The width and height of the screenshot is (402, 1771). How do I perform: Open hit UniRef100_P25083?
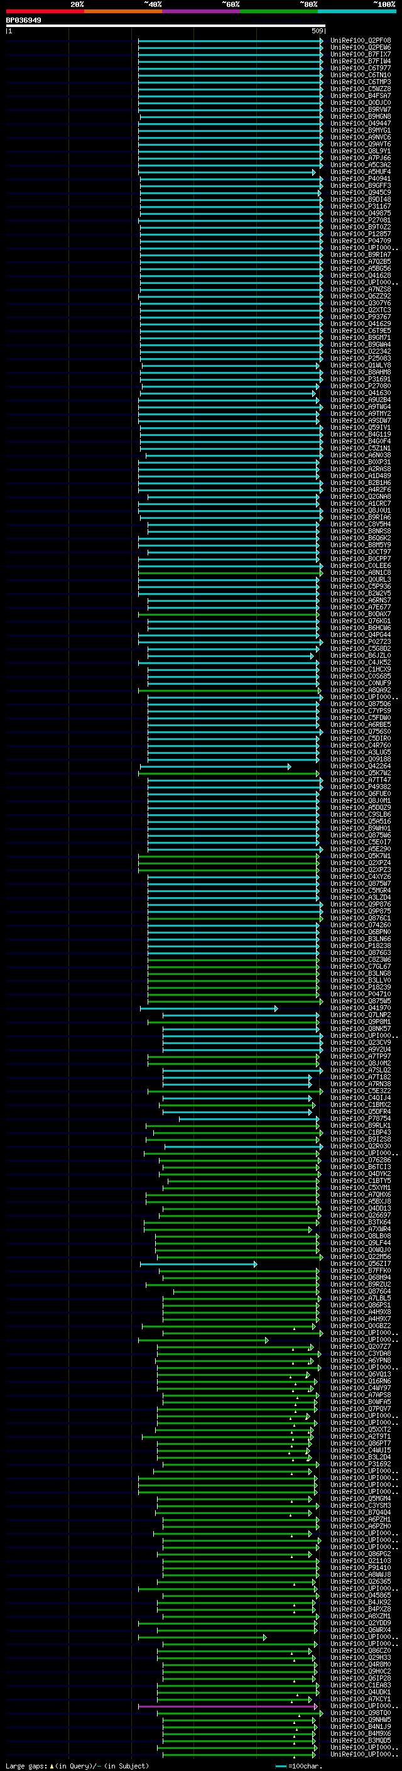361,358
